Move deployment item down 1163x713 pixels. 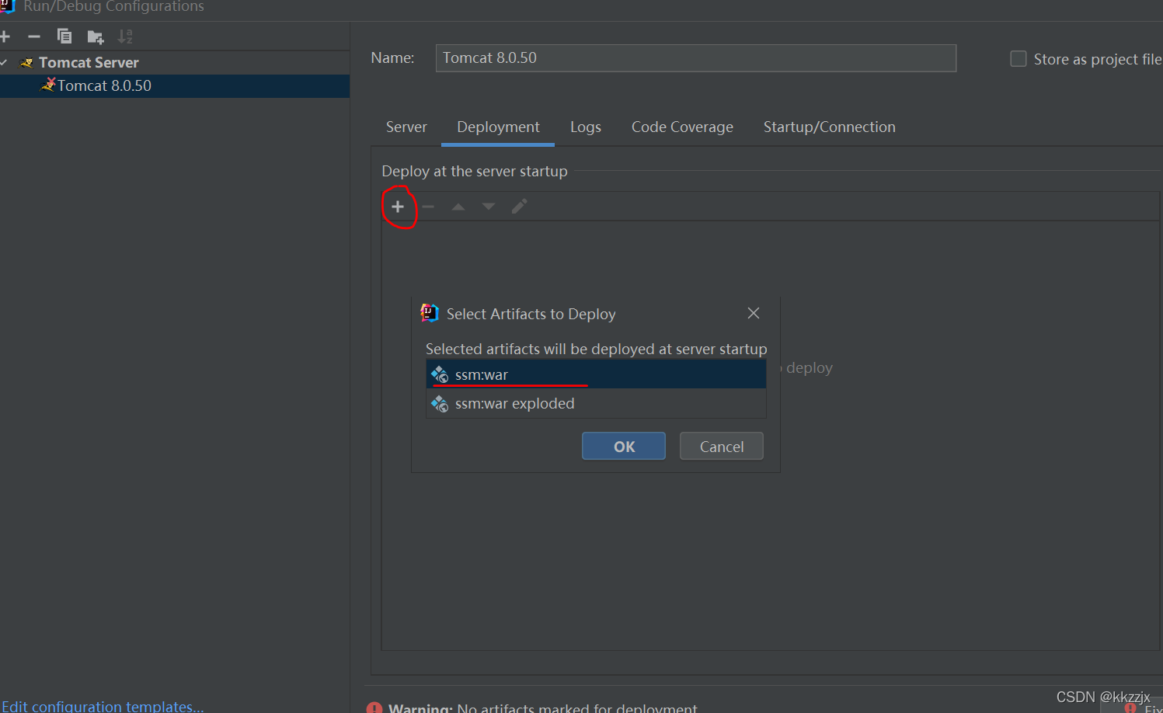coord(489,207)
